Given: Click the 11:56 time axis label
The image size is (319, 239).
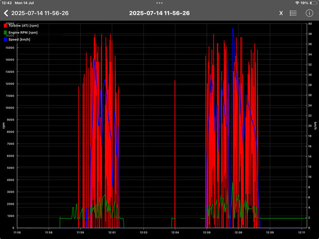Looking at the screenshot, I should pyautogui.click(x=17, y=233).
